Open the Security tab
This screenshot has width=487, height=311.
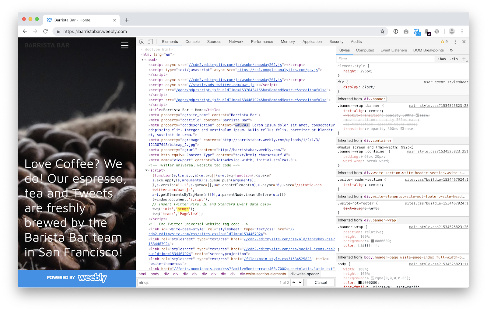coord(336,42)
